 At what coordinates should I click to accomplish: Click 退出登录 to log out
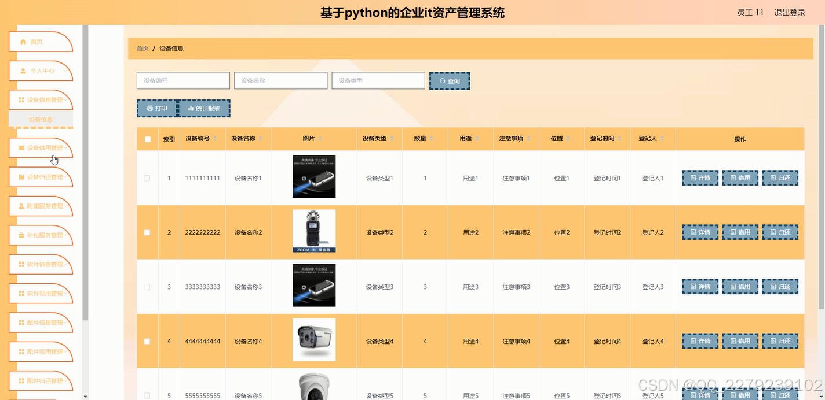[x=789, y=11]
